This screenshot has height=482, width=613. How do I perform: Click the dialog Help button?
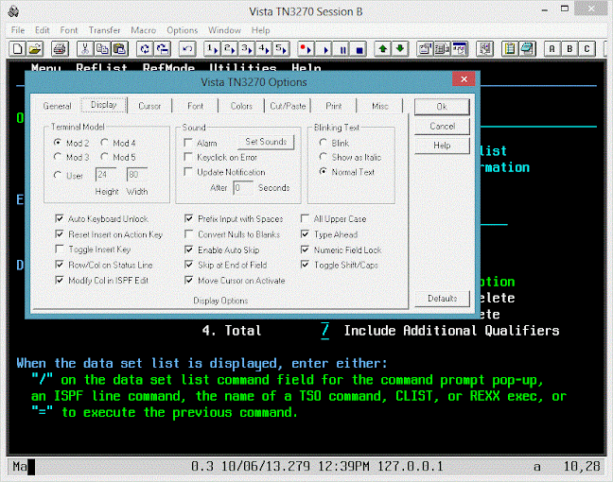[442, 146]
